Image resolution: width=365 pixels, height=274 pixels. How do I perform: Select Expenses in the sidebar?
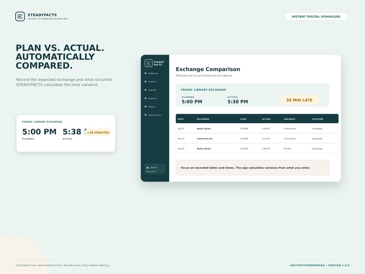point(153,98)
